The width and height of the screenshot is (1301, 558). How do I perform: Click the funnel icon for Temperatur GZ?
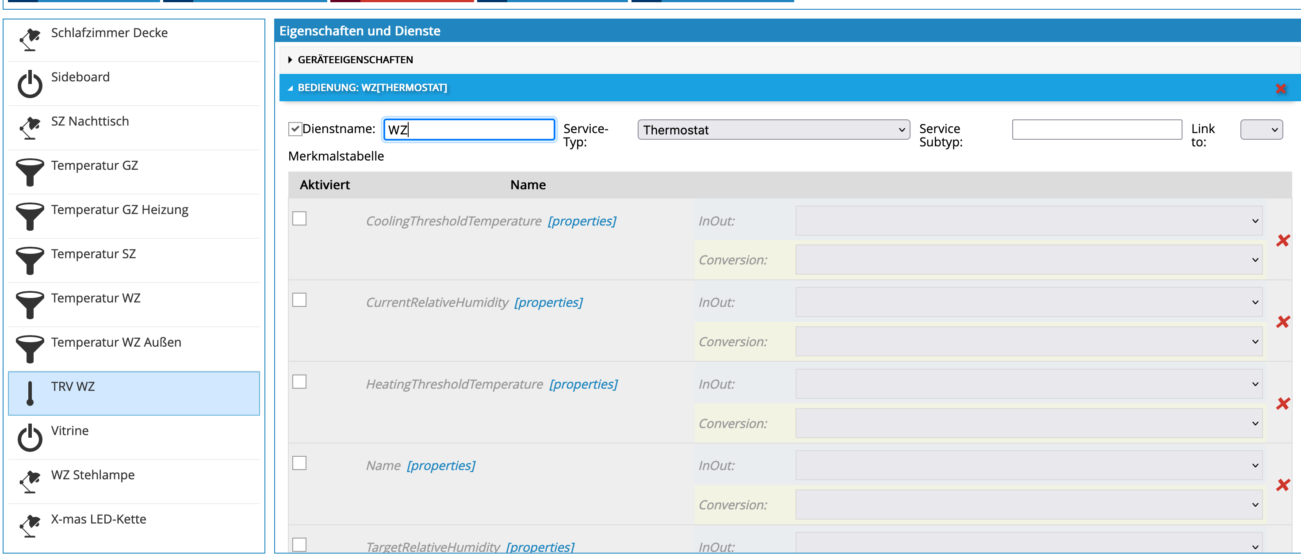[x=30, y=172]
